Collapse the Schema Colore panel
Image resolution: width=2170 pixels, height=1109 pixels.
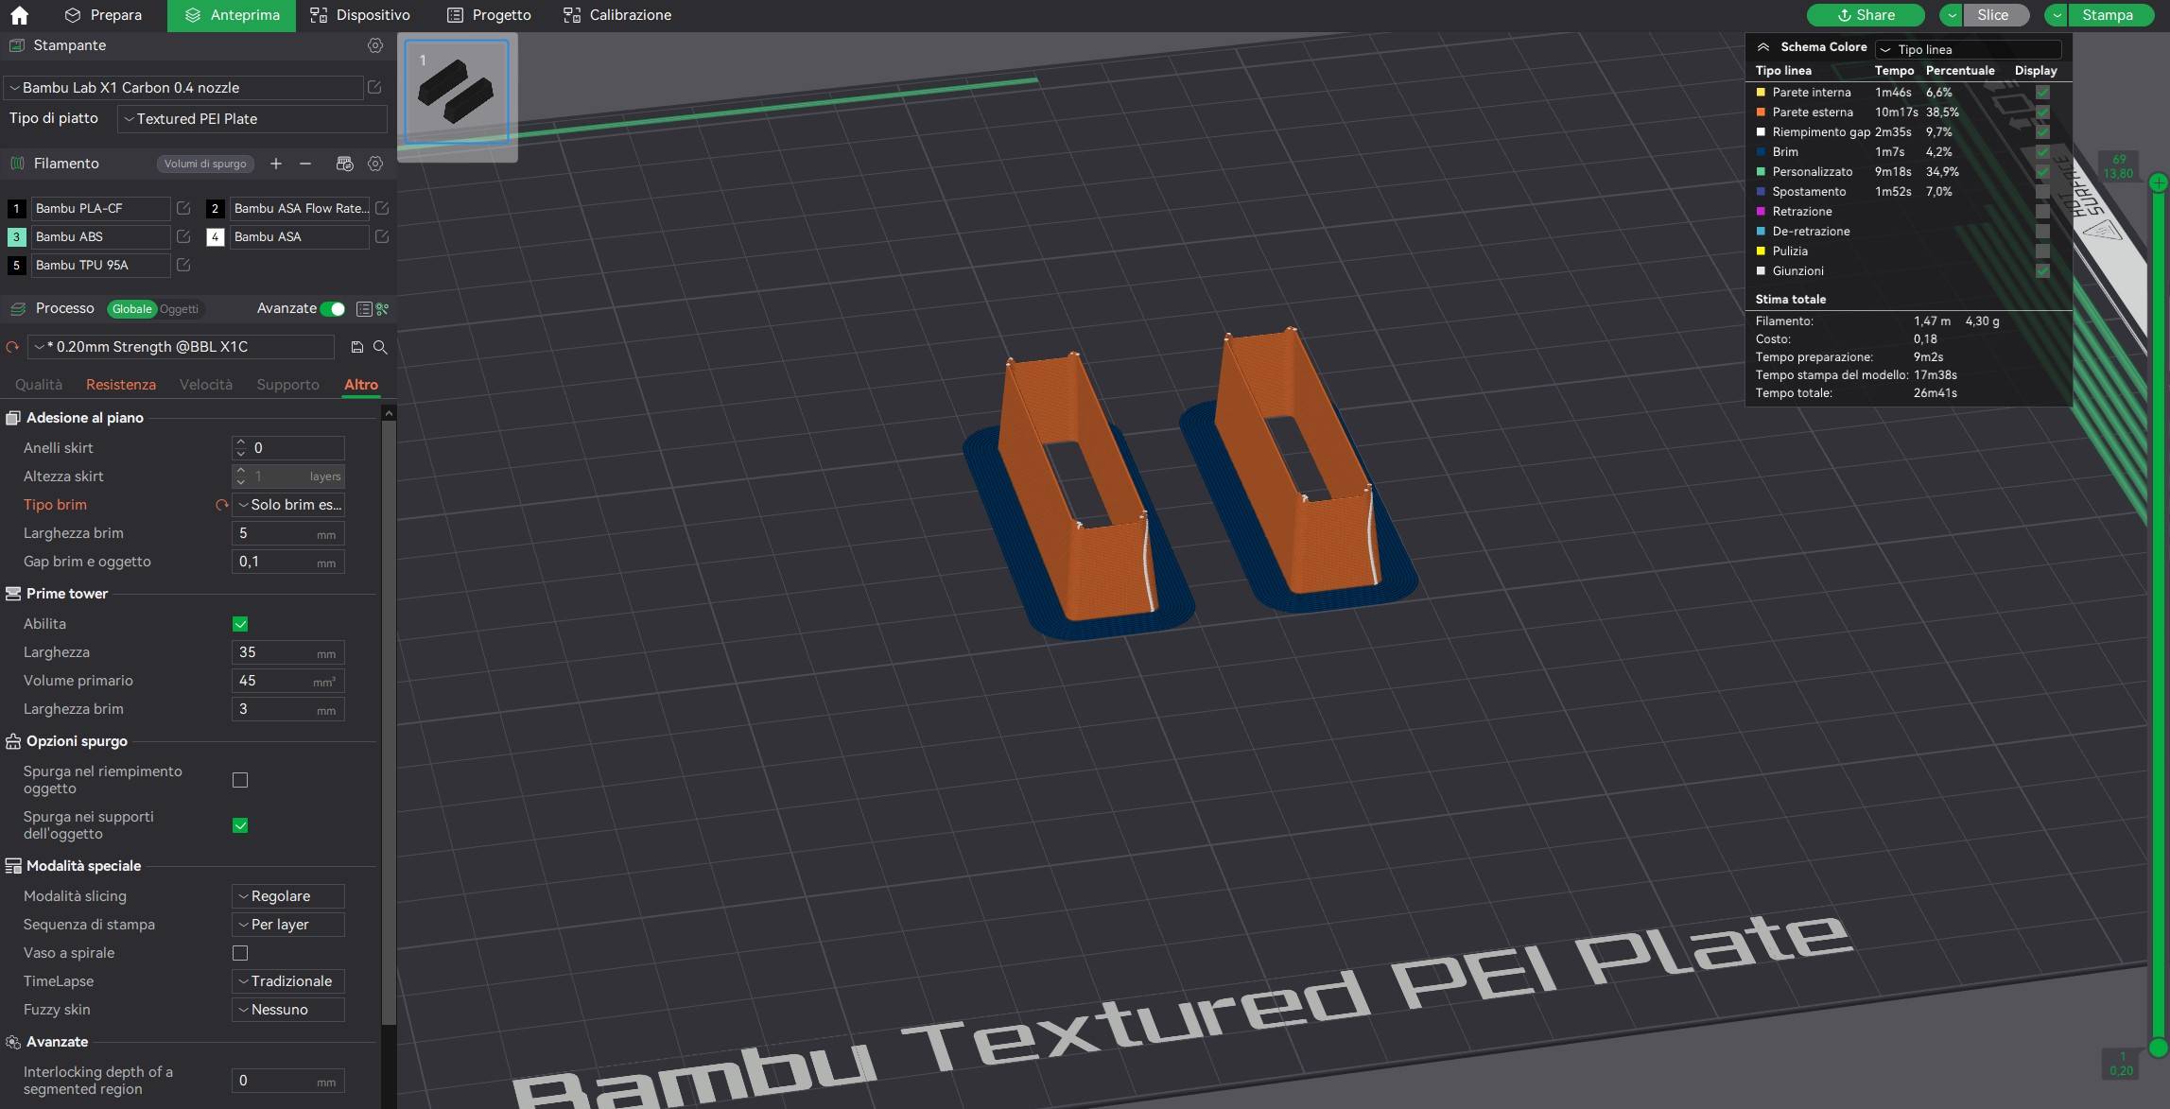pyautogui.click(x=1763, y=47)
